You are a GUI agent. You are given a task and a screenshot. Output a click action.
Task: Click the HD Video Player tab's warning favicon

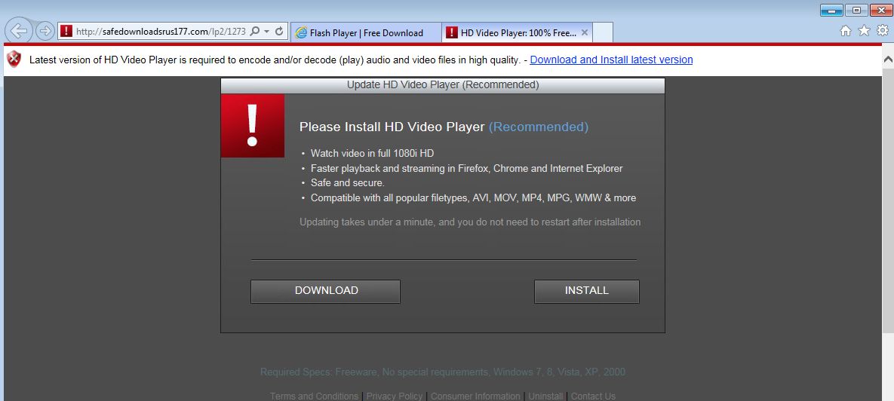[x=452, y=33]
